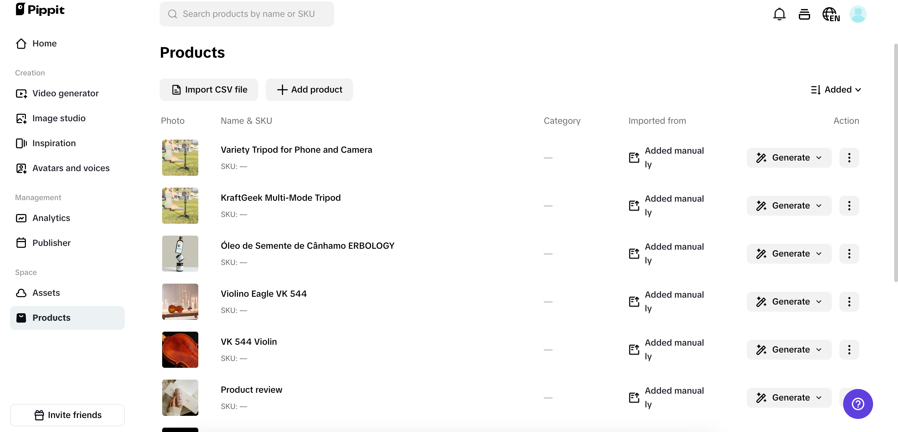The width and height of the screenshot is (898, 432).
Task: Click the three-dot menu for KraftGeek Multi-Mode Tripod
Action: click(x=849, y=205)
